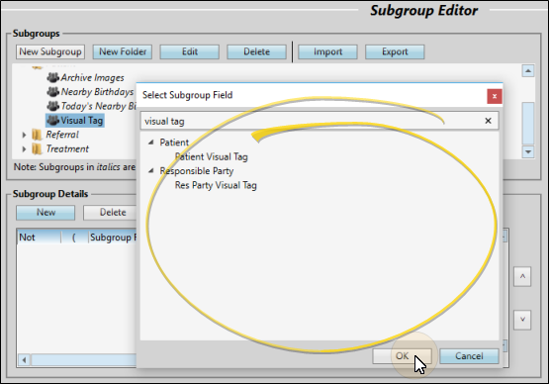
Task: Expand the Referral folder
Action: click(24, 135)
